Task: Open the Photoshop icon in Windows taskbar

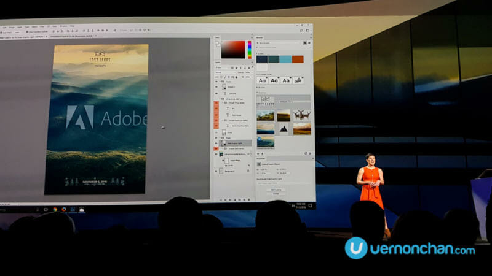Action: coord(73,209)
